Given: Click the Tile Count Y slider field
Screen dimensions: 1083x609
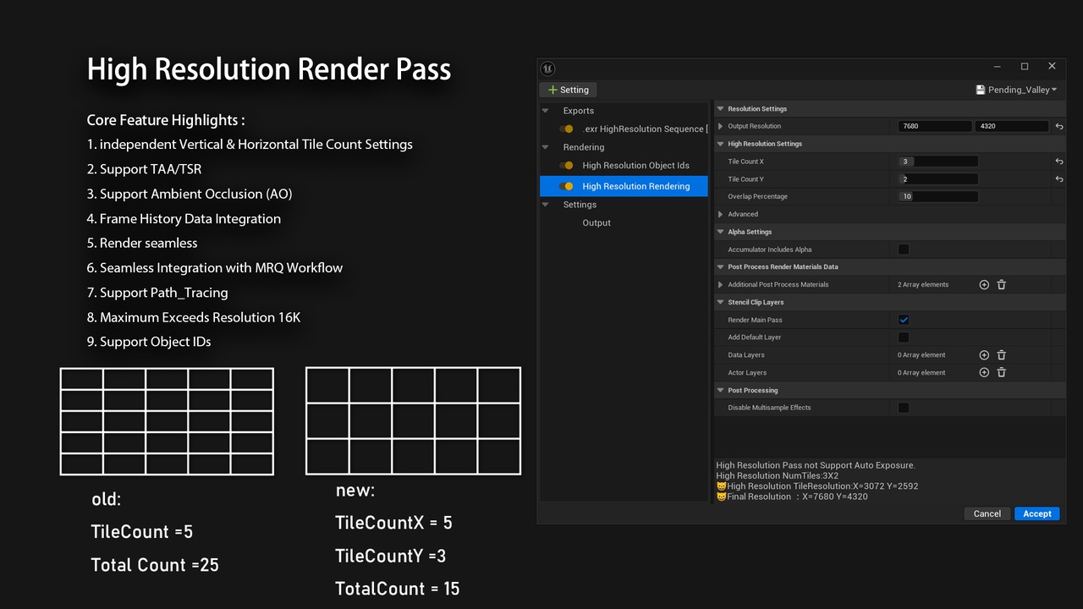Looking at the screenshot, I should (x=938, y=179).
